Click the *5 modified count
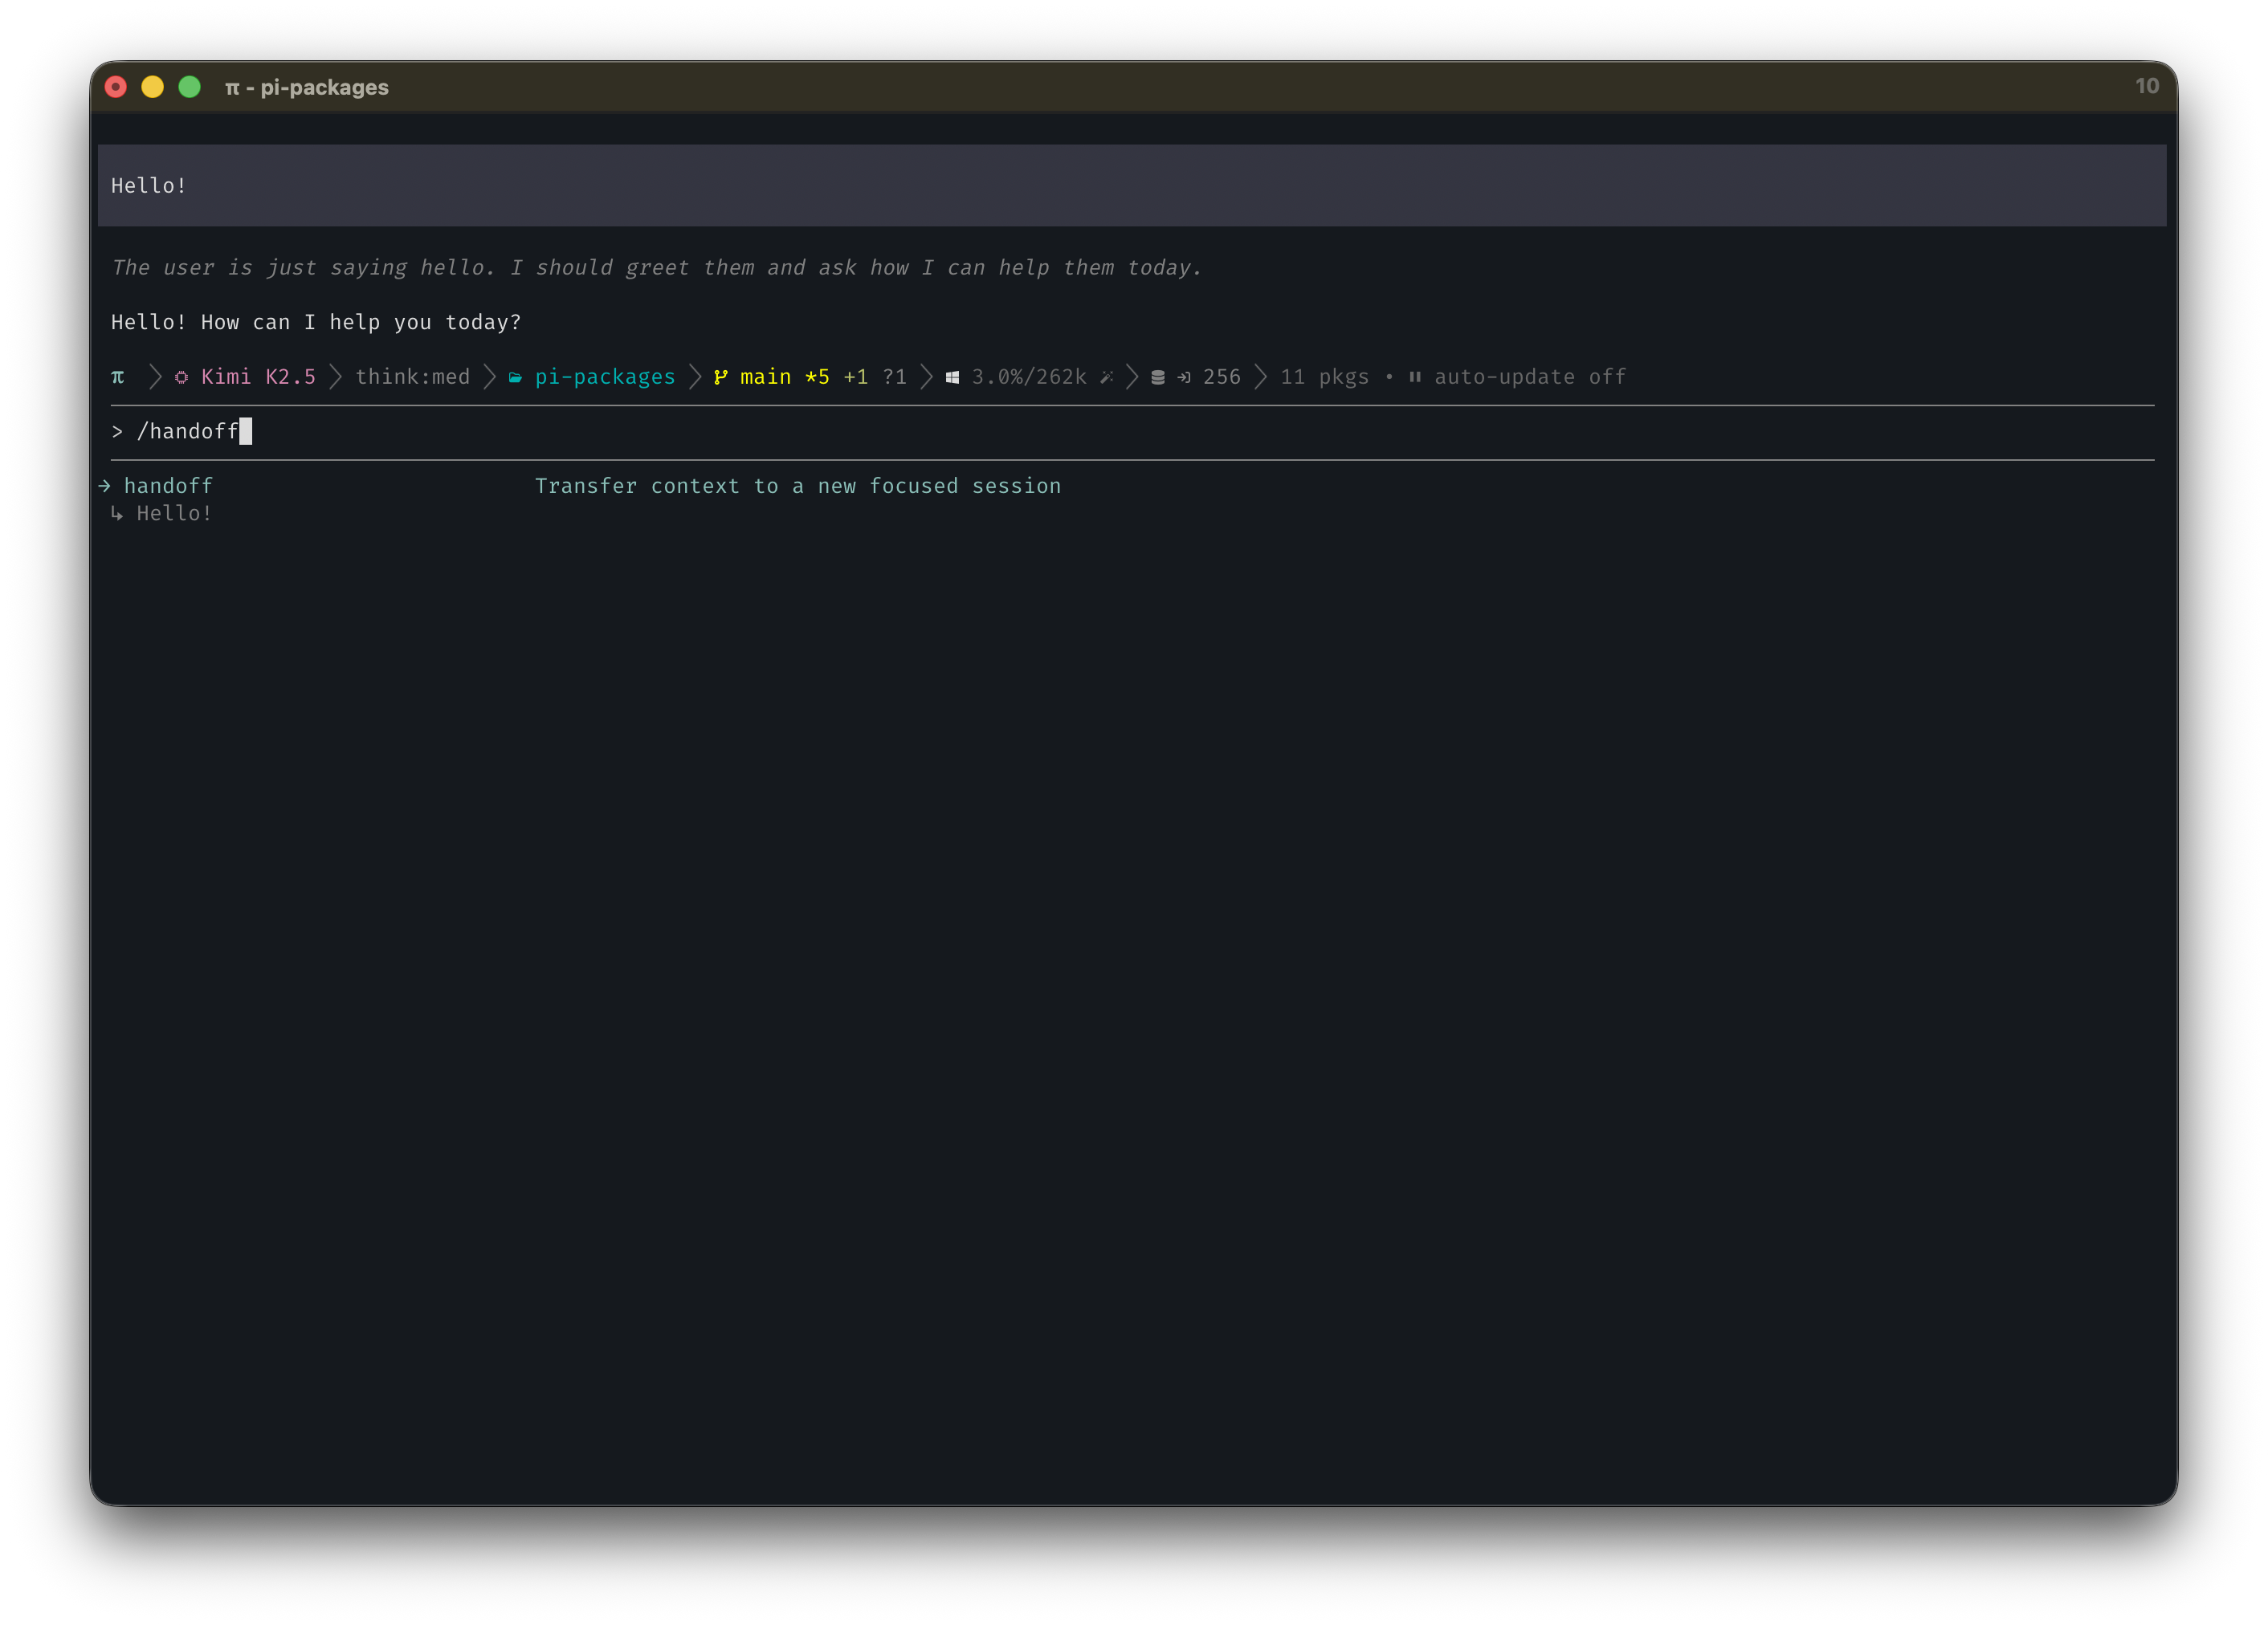Image resolution: width=2268 pixels, height=1625 pixels. (x=817, y=377)
